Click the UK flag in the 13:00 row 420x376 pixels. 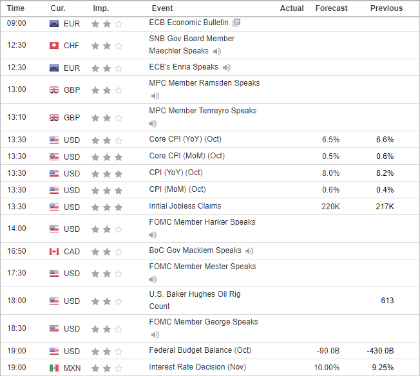(54, 90)
